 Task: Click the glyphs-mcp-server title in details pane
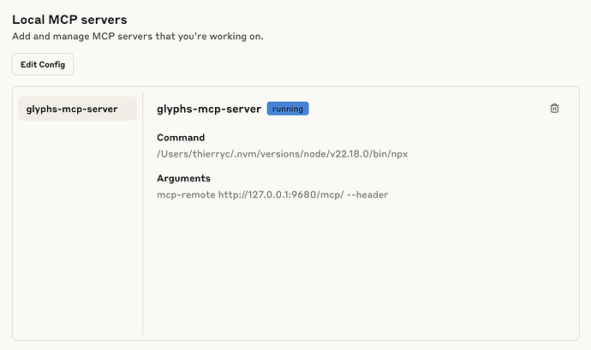point(209,109)
